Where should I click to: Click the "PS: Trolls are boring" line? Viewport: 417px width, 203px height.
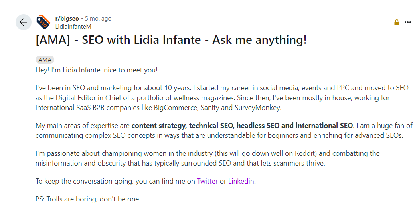pyautogui.click(x=88, y=199)
